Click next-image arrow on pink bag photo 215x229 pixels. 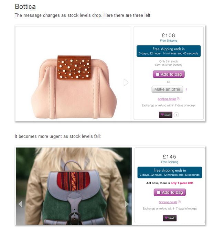(126, 83)
